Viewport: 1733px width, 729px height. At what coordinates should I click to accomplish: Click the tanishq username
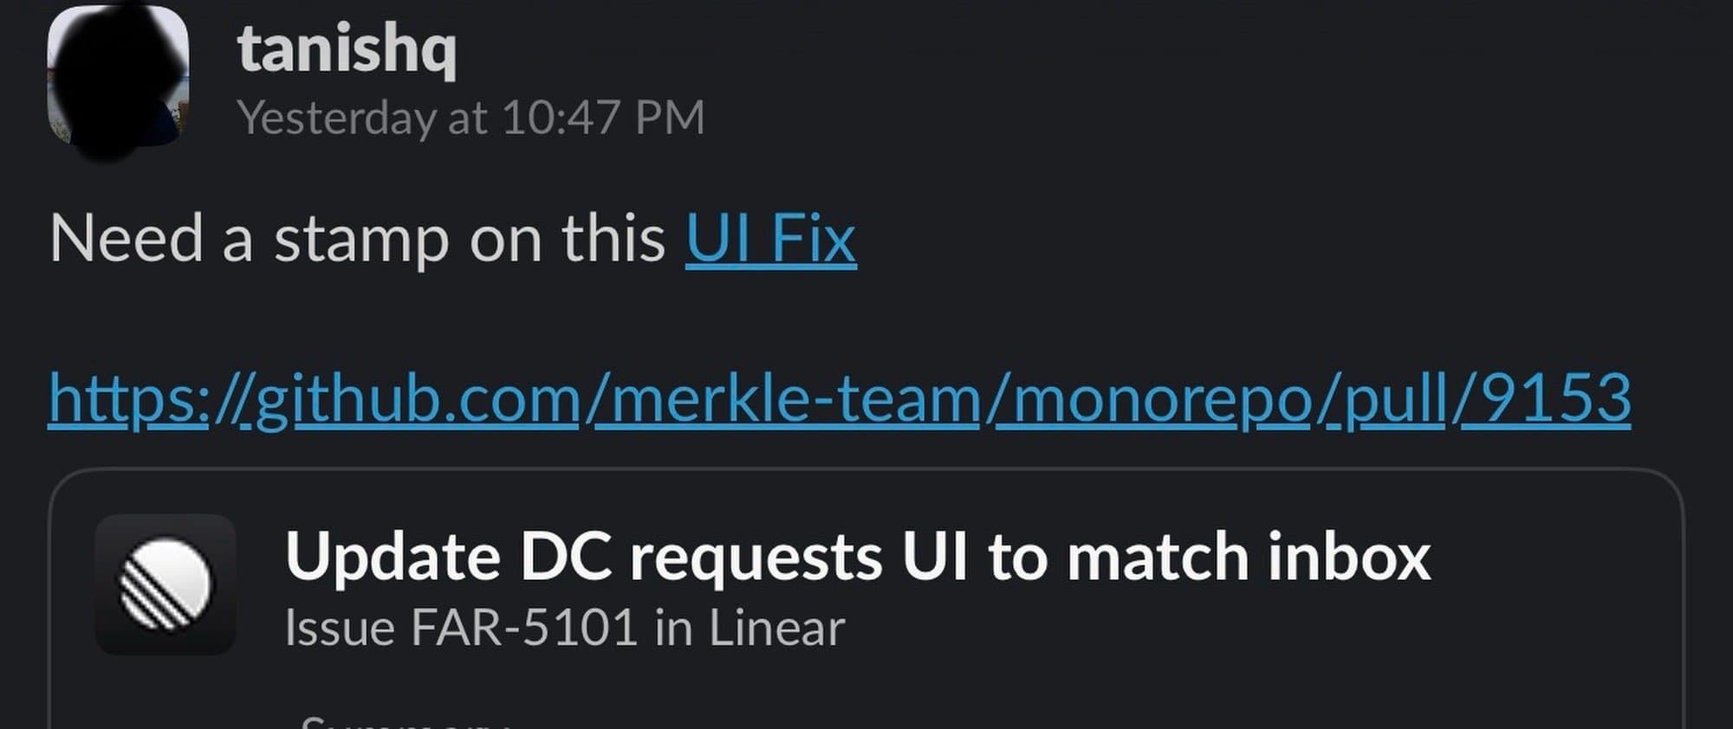click(x=347, y=50)
